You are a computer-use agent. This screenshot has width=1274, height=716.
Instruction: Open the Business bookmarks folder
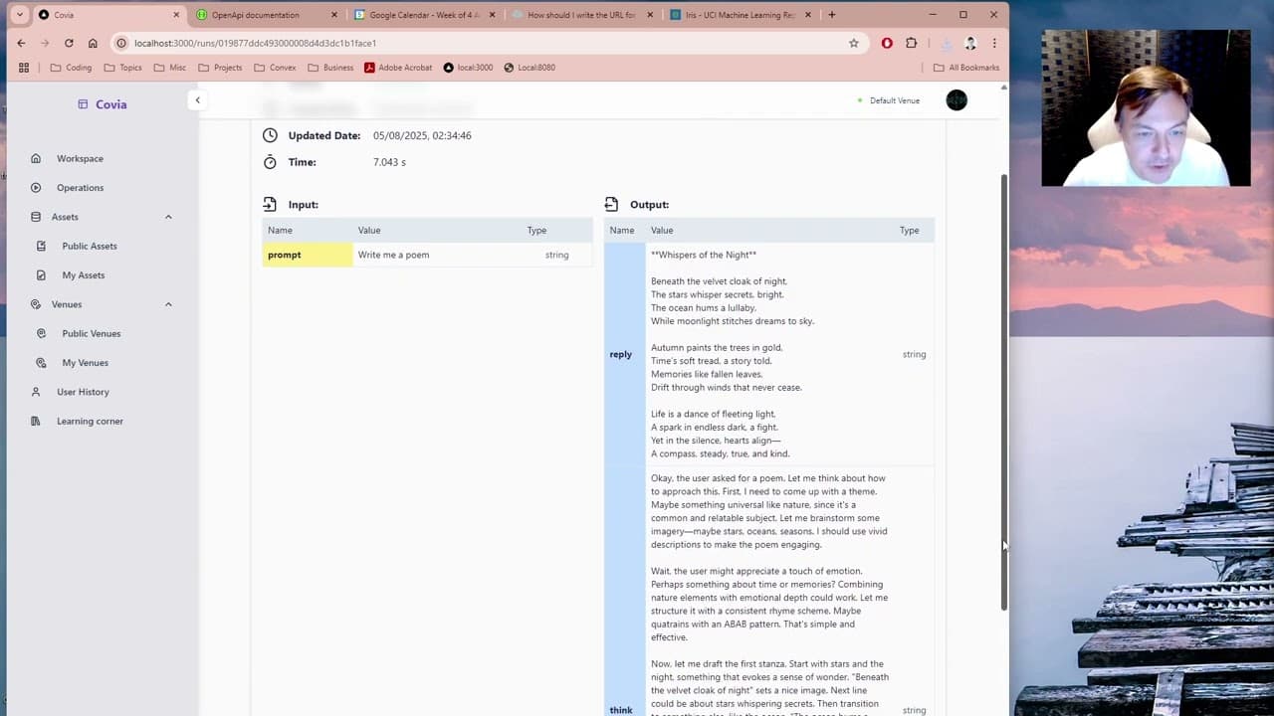coord(330,68)
